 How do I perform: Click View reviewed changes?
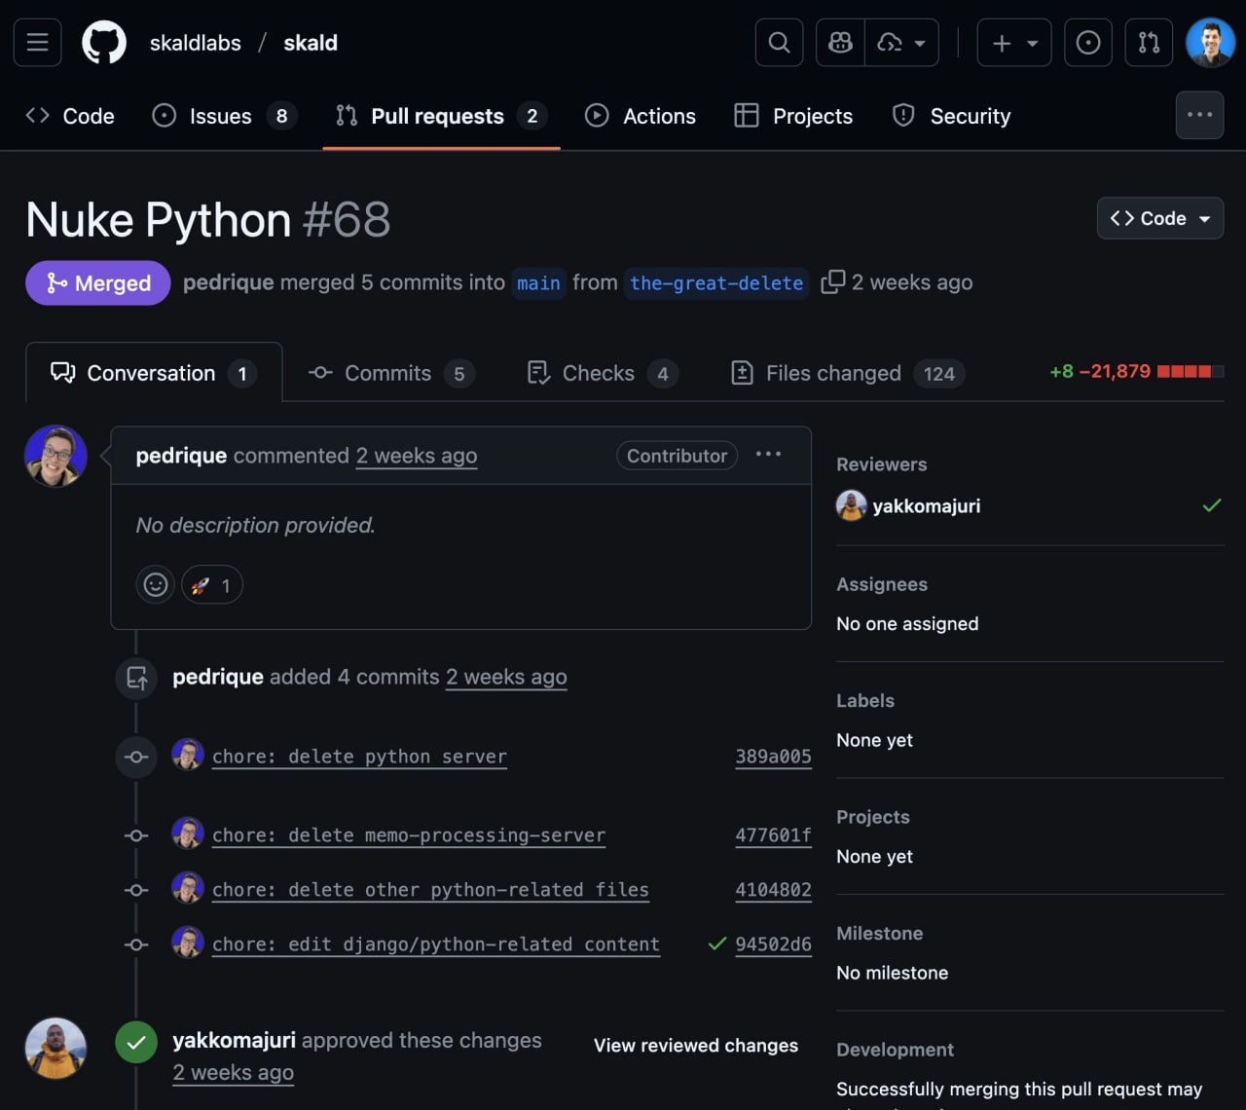coord(695,1045)
